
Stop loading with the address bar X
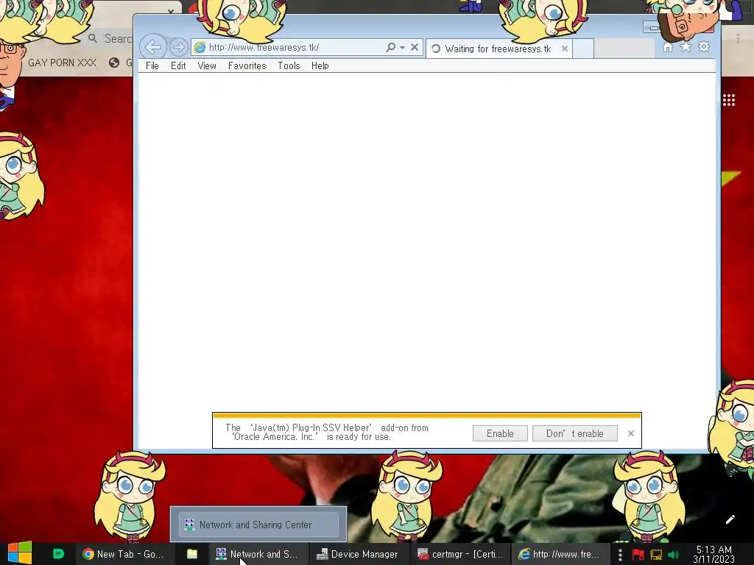pos(414,47)
